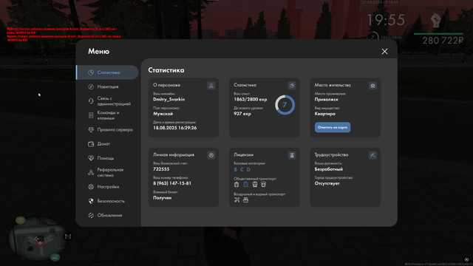The image size is (473, 266).
Task: Click the wallet icon beside Донат
Action: 91,144
